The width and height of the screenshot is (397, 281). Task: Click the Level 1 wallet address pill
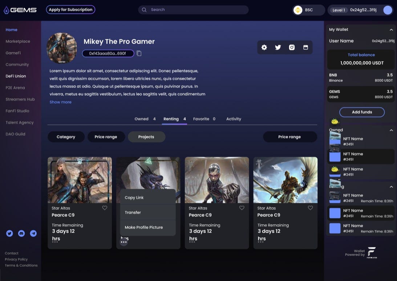361,10
